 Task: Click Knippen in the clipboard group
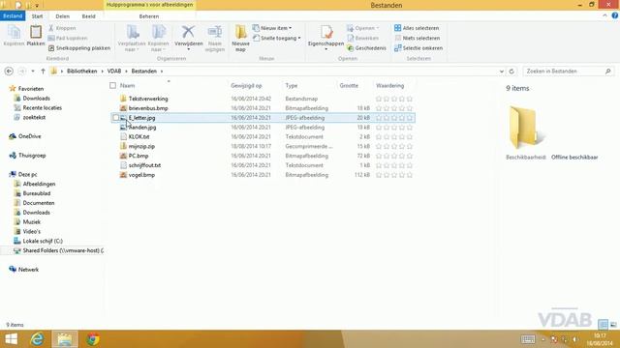click(x=62, y=28)
